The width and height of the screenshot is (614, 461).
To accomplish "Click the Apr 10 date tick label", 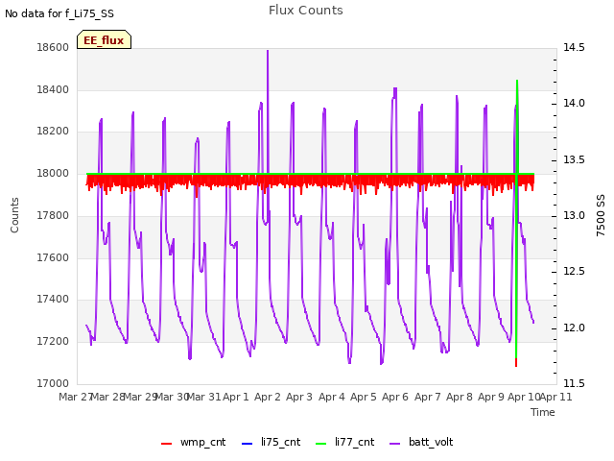I will point(524,397).
